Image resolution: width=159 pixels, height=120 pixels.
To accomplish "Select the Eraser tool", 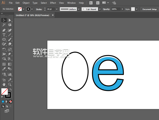I will pos(10,44).
